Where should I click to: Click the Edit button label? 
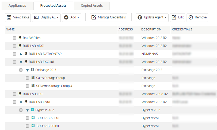181,17
